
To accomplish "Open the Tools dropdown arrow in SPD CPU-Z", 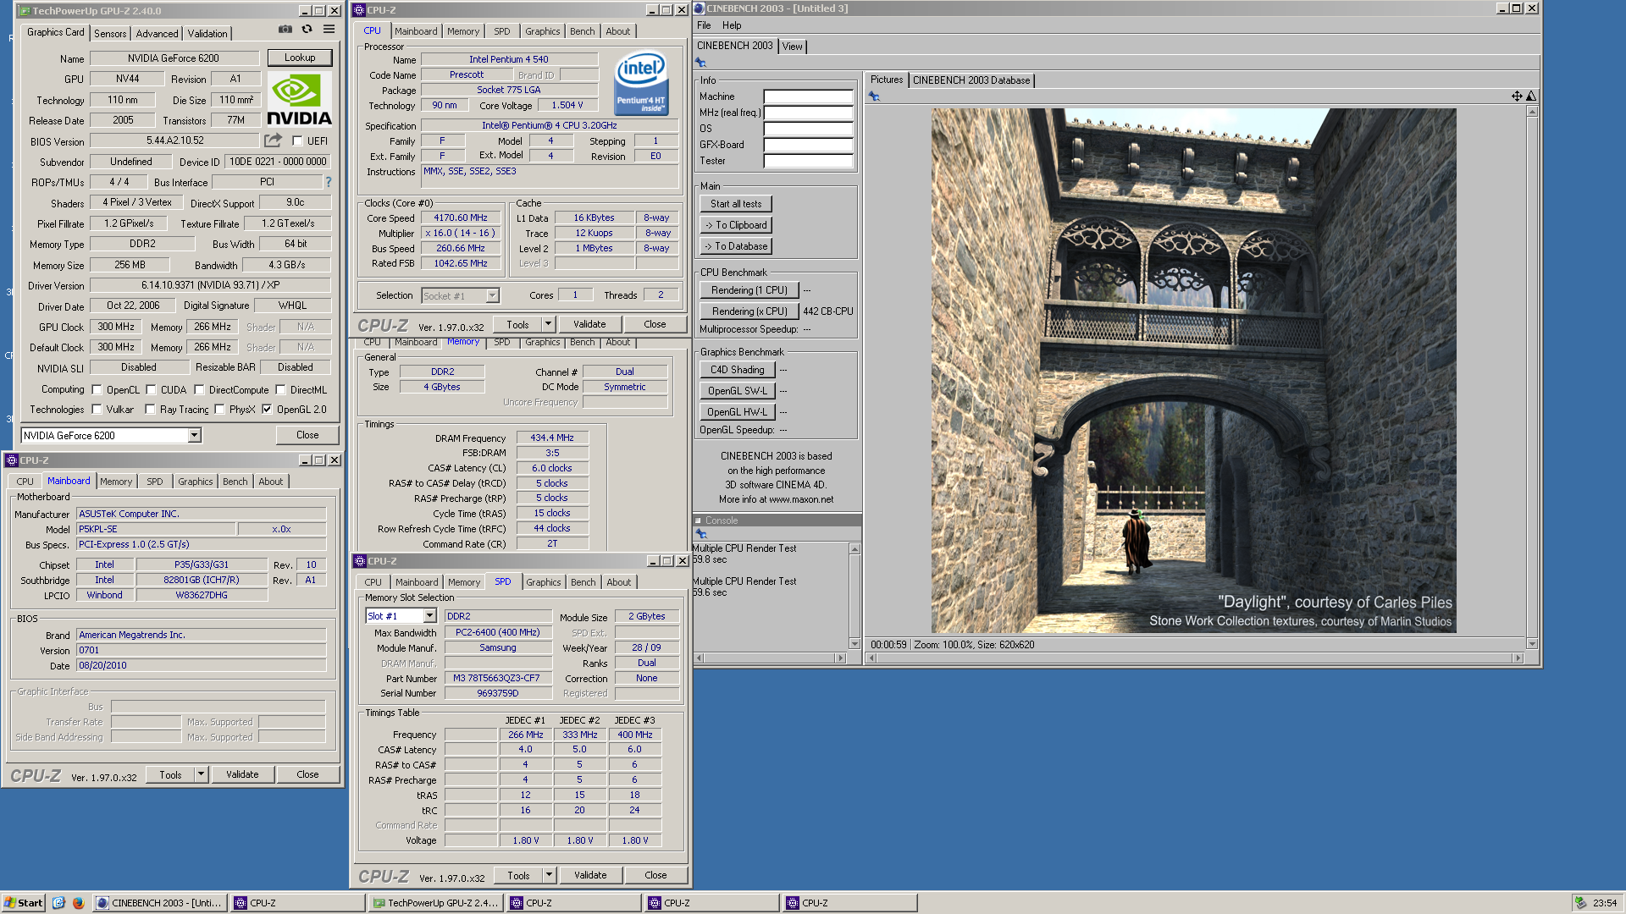I will [549, 875].
